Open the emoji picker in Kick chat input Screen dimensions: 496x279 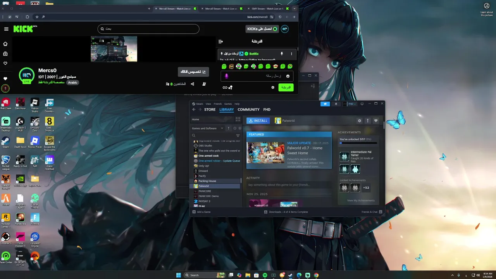pyautogui.click(x=288, y=76)
